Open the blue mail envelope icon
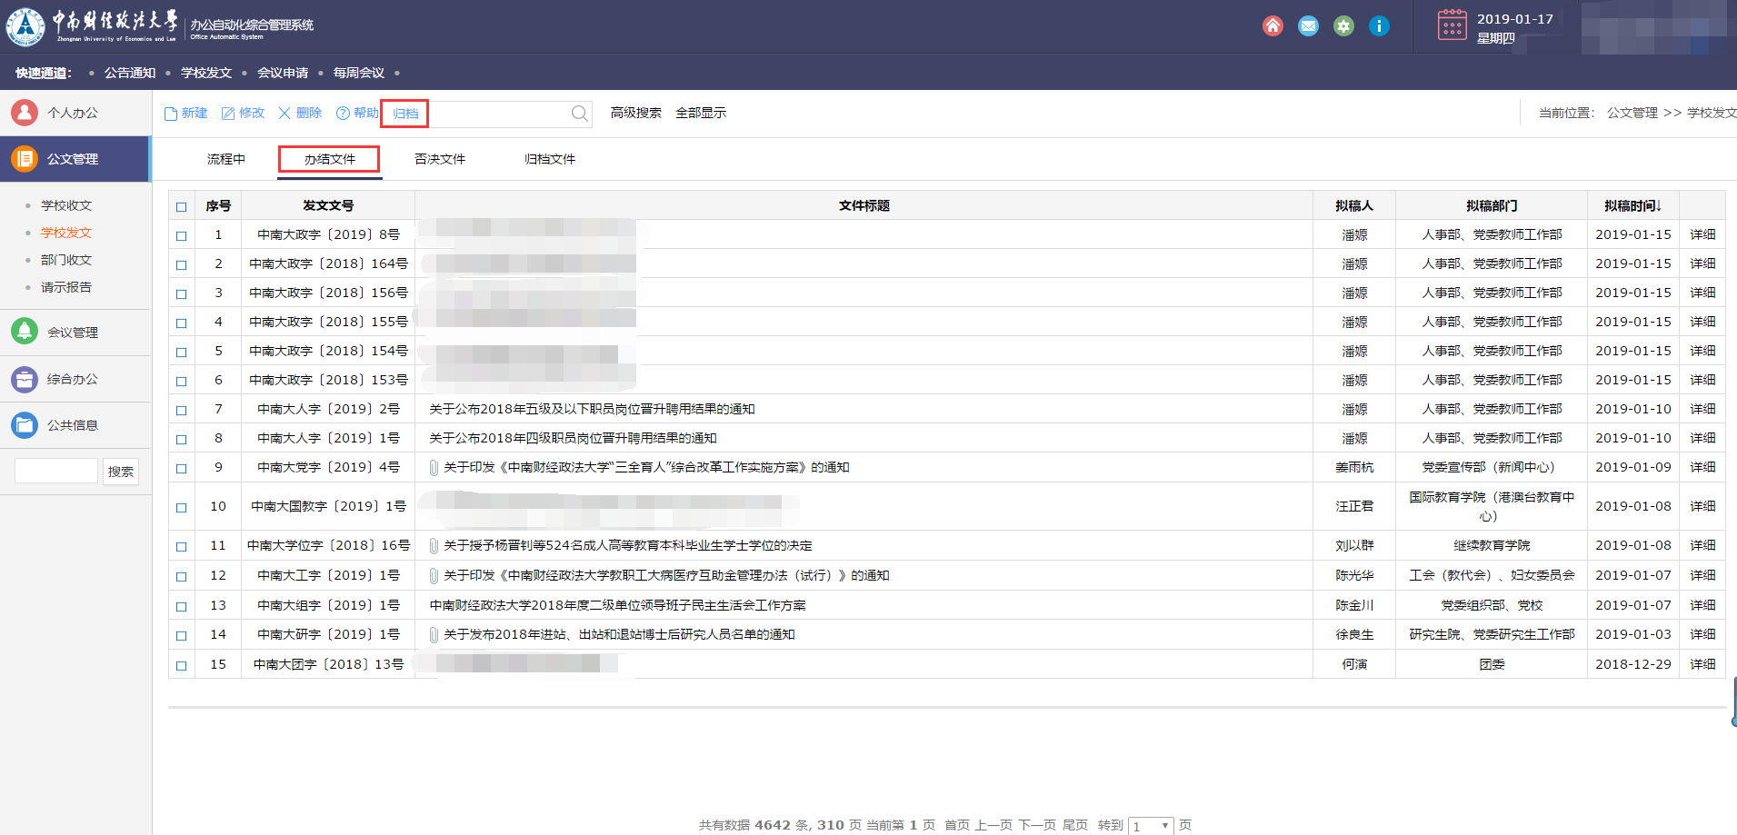 pyautogui.click(x=1308, y=26)
